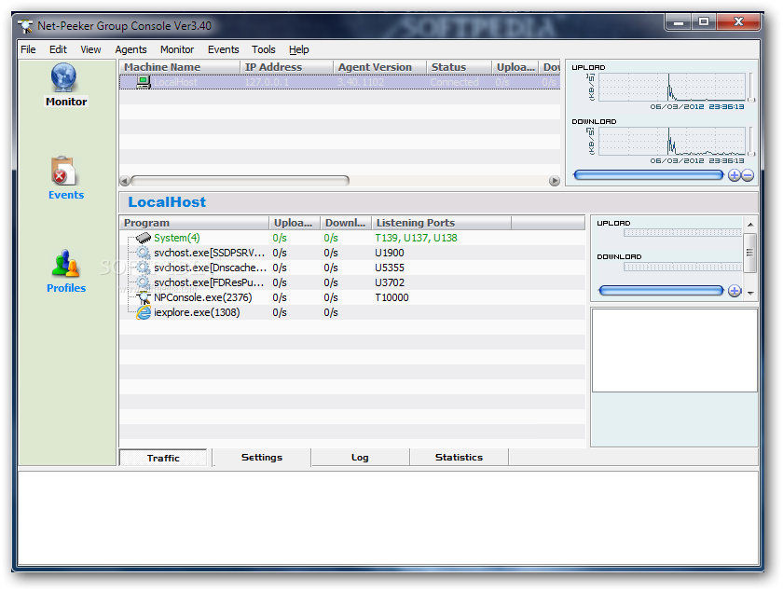783x591 pixels.
Task: Sort by Program column header
Action: coord(194,223)
